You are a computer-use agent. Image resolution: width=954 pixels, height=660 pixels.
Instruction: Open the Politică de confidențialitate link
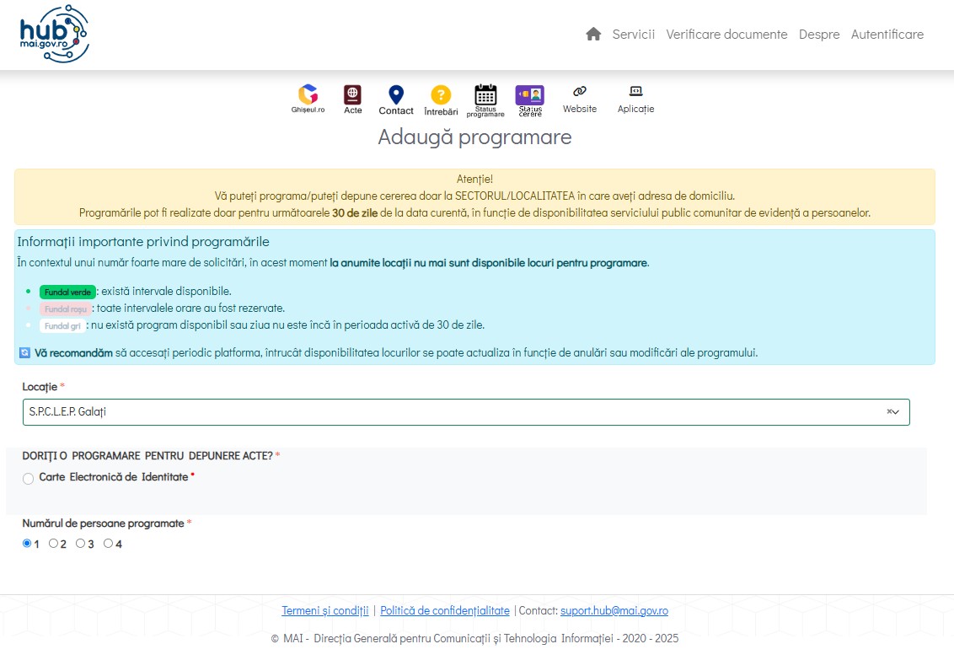point(445,610)
